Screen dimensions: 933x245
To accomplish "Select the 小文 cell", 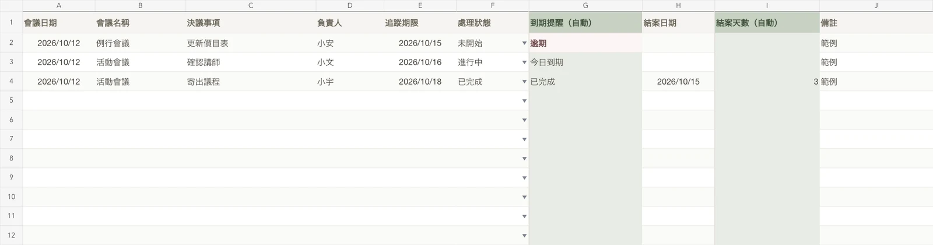I will 350,62.
